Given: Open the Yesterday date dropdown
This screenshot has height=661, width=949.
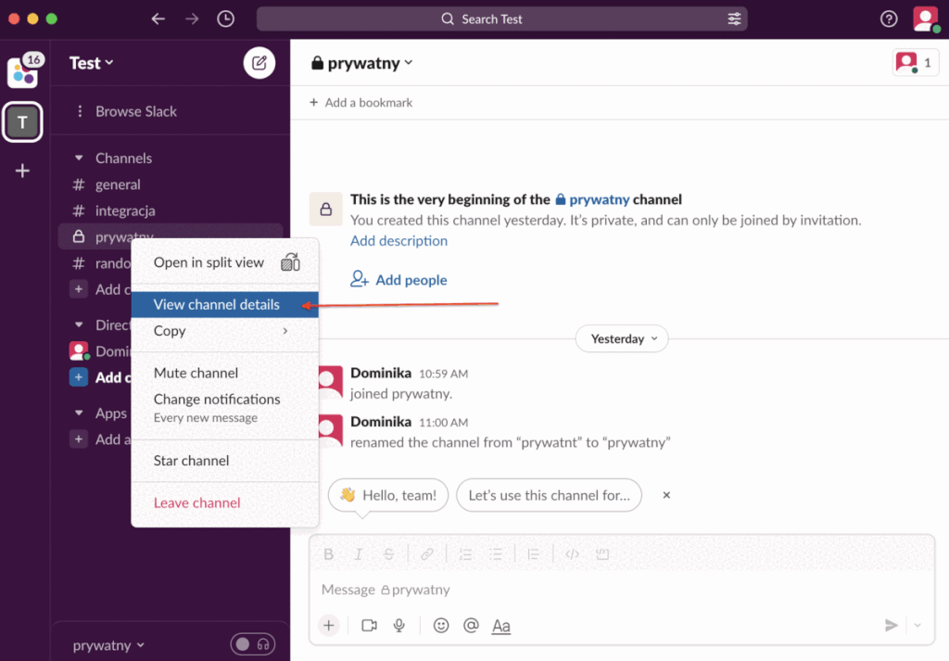Looking at the screenshot, I should tap(622, 338).
